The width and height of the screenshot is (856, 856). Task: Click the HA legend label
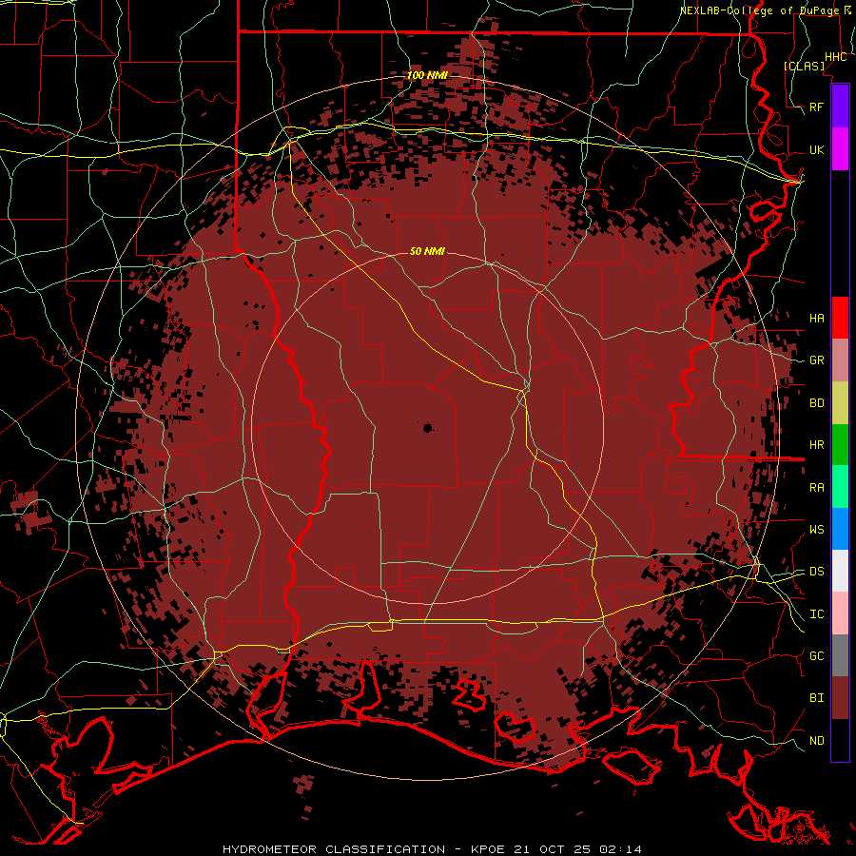pos(817,318)
